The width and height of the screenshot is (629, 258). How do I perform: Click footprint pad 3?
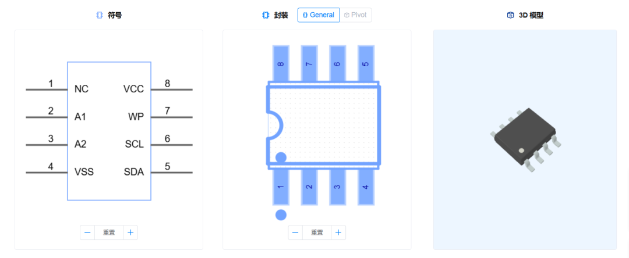coord(337,187)
